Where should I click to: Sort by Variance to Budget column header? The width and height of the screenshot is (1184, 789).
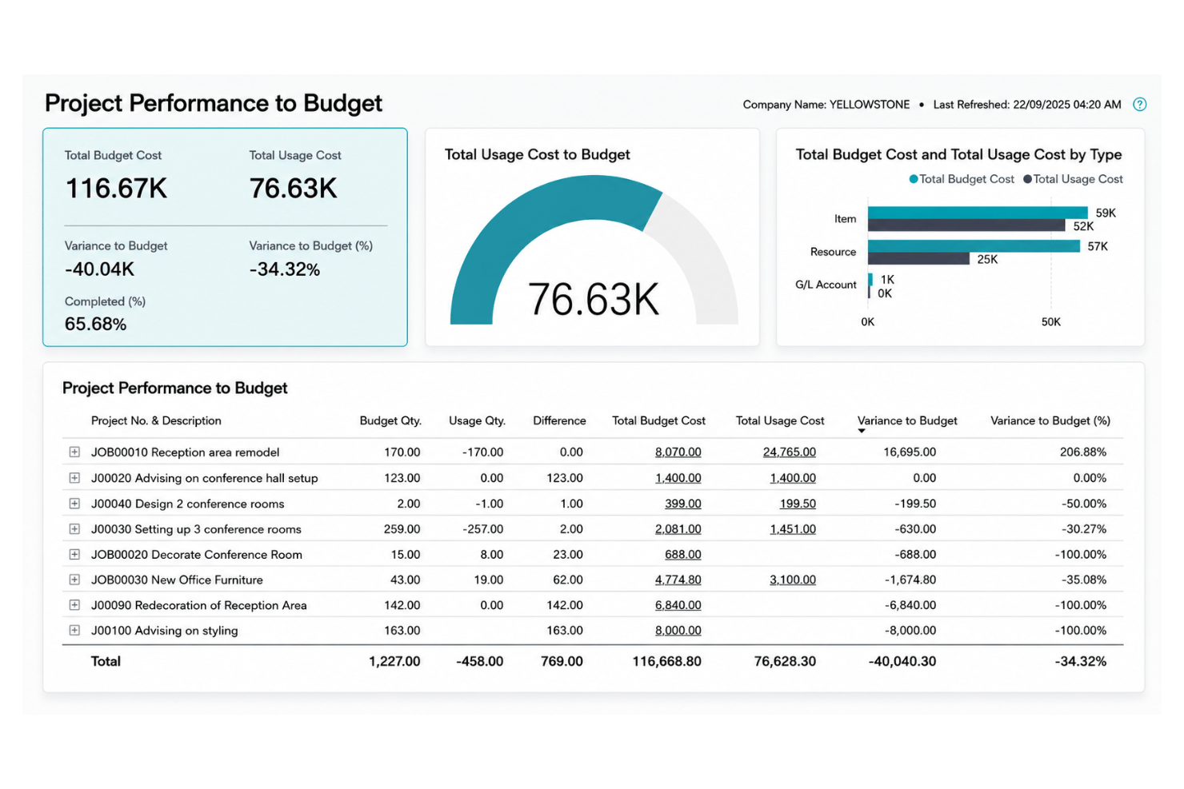click(x=907, y=420)
